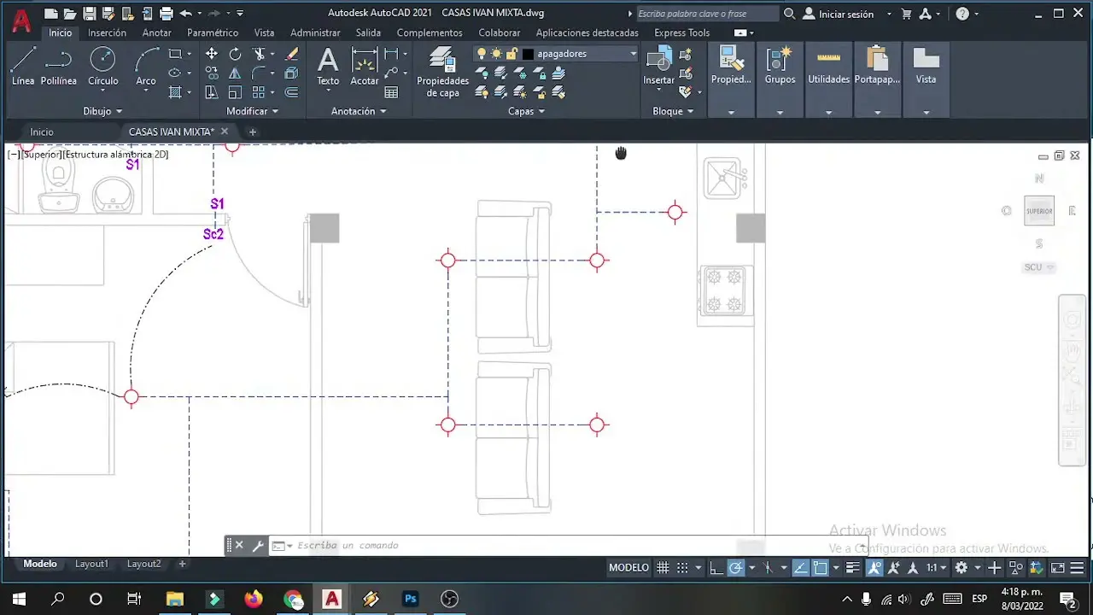The image size is (1093, 615).
Task: Click the MODELO status bar button
Action: [628, 567]
